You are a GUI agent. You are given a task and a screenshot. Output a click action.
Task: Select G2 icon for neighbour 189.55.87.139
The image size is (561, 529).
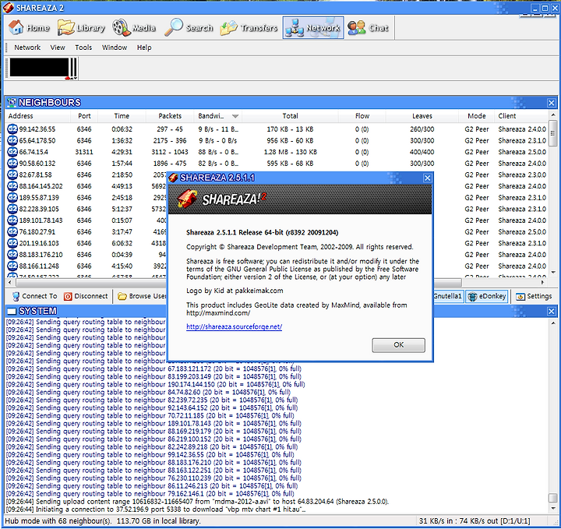[x=12, y=198]
